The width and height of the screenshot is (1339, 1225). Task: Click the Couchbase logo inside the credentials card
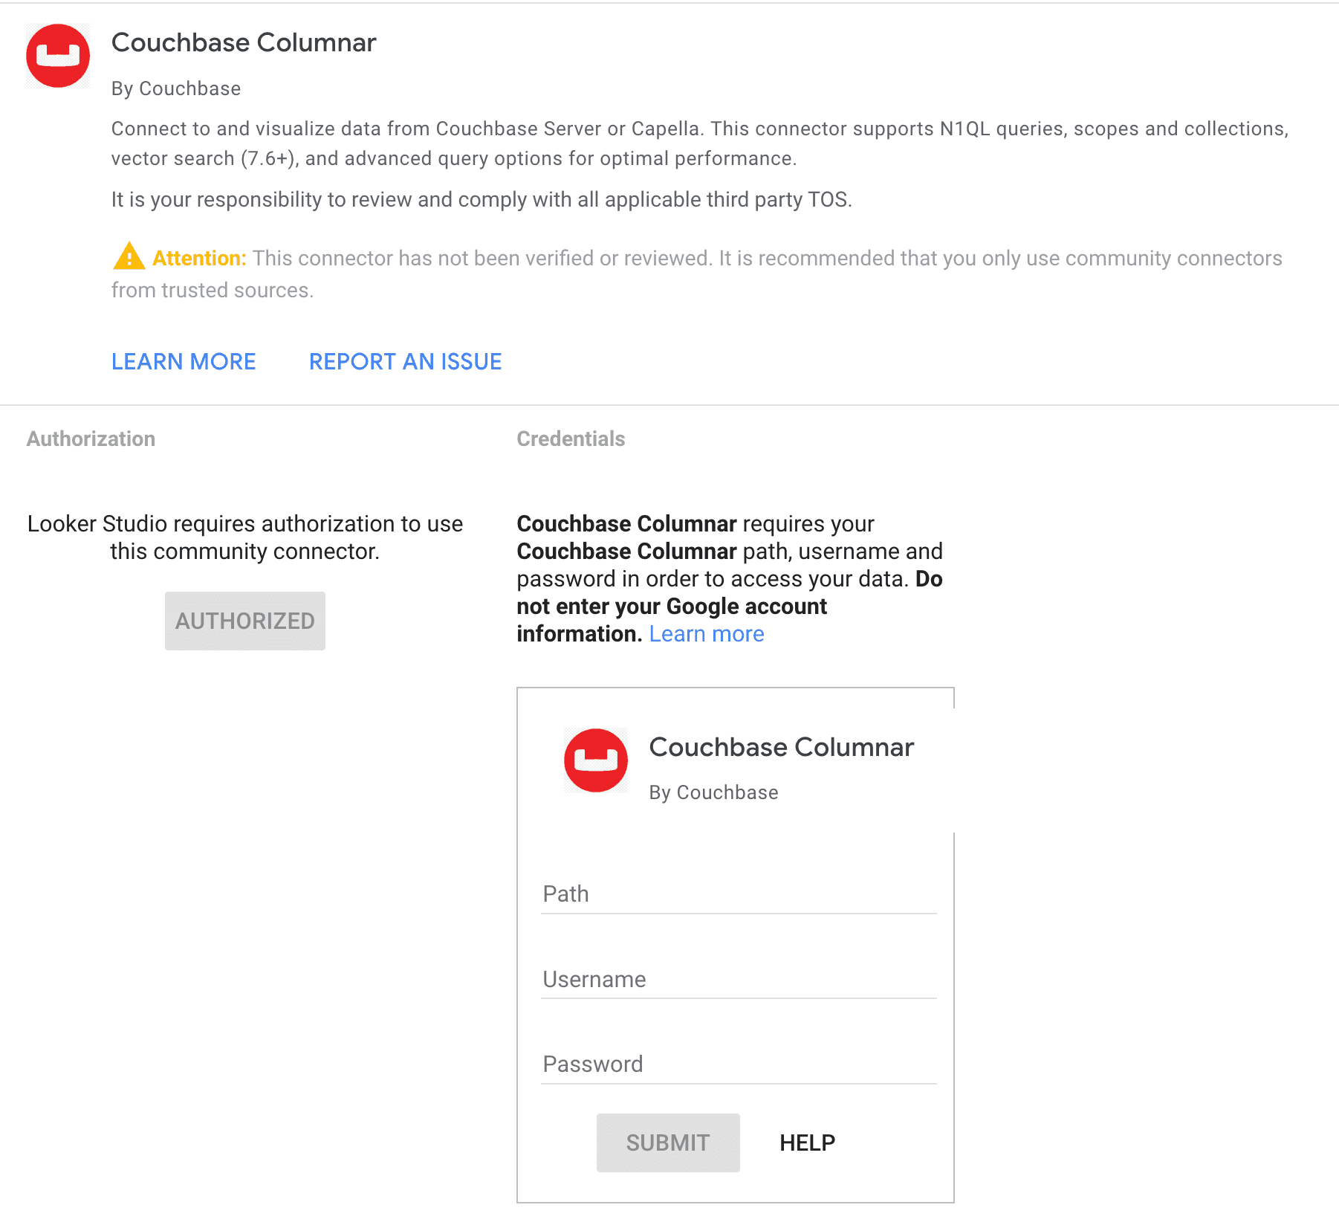(594, 760)
